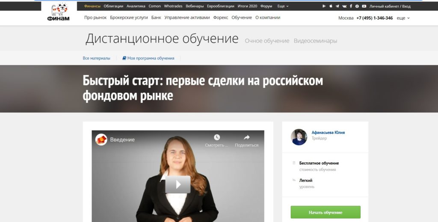Open the Google Play app link icon
This screenshot has width=438, height=222.
click(x=324, y=6)
